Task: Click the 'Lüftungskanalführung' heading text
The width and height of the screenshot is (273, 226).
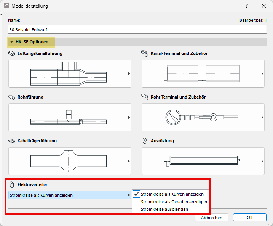Action: click(x=40, y=53)
